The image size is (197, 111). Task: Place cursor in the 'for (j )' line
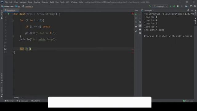click(25, 49)
